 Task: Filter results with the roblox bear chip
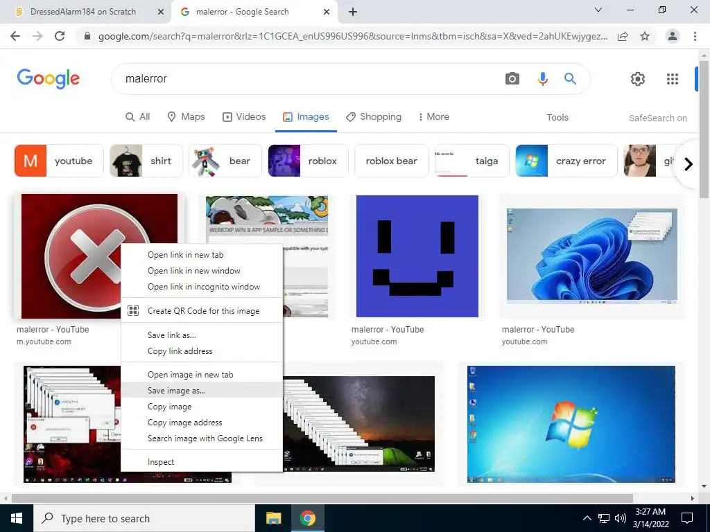click(391, 161)
